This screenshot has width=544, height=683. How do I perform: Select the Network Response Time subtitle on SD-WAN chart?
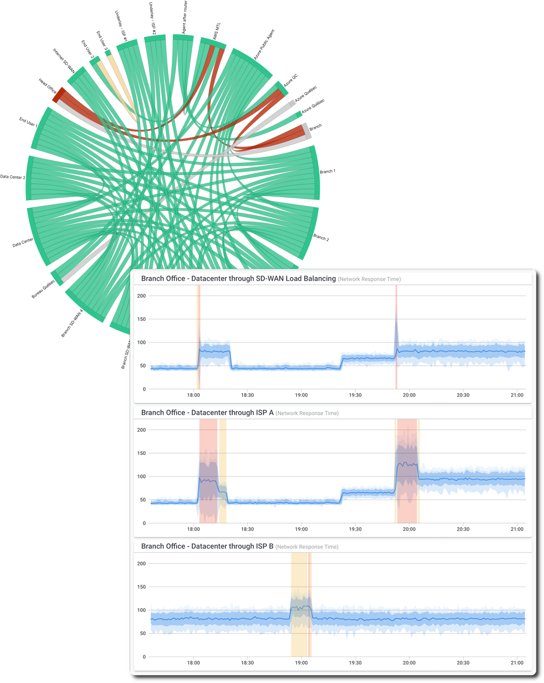click(370, 278)
